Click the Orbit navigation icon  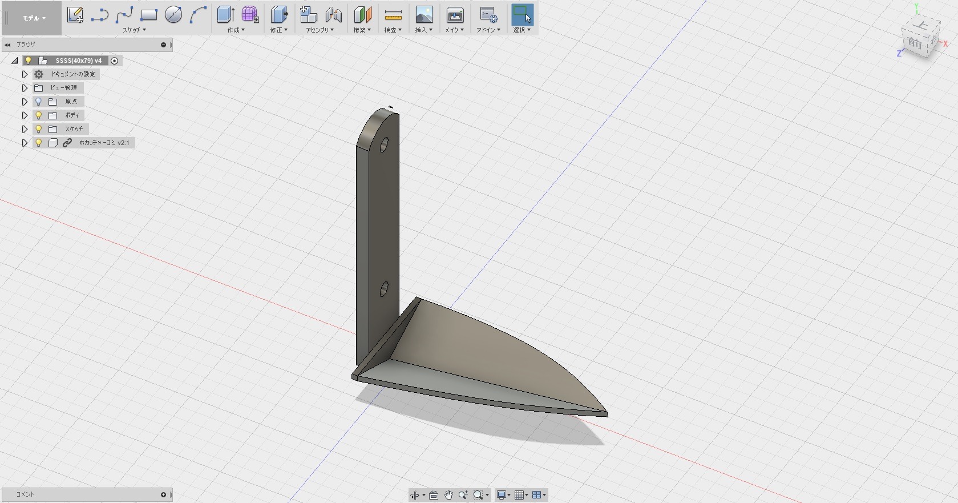coord(415,495)
